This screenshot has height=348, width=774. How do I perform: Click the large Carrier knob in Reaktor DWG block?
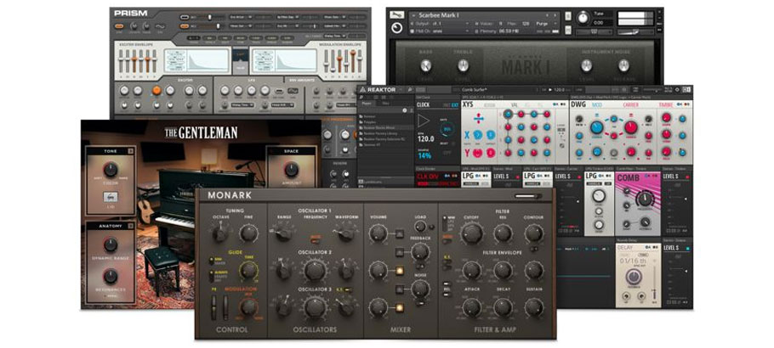(x=631, y=127)
